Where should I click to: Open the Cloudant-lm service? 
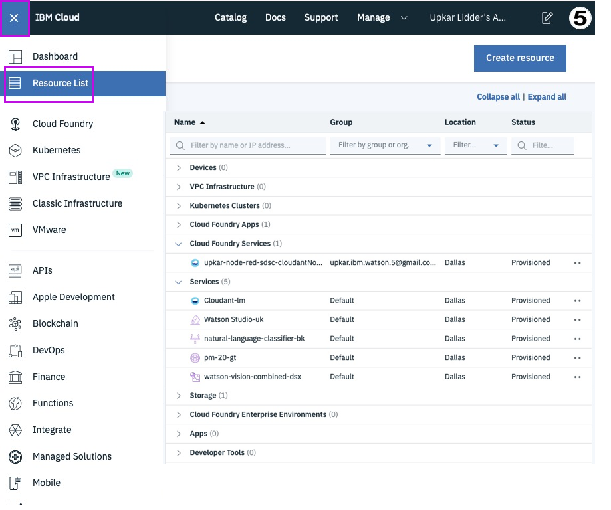[225, 301]
